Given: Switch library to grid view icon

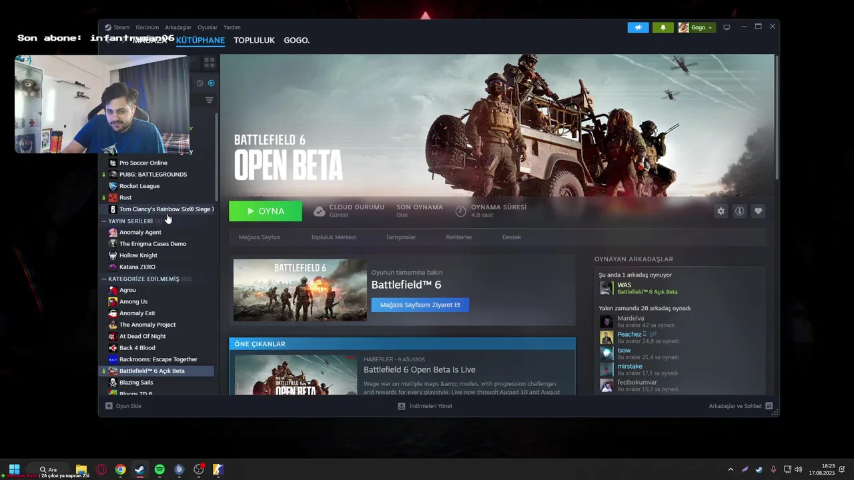Looking at the screenshot, I should [x=209, y=62].
